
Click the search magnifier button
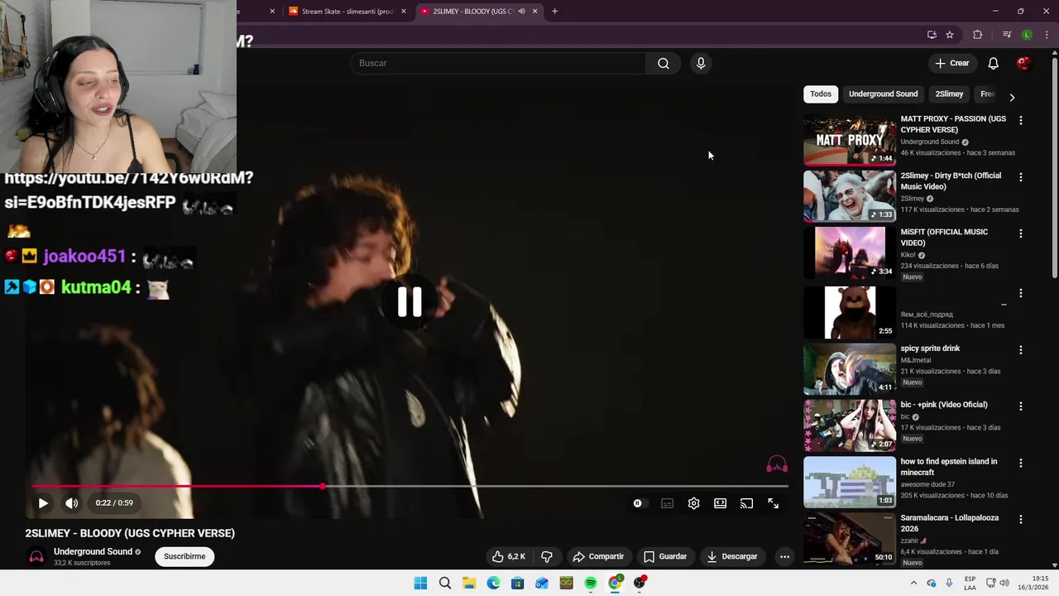point(664,64)
